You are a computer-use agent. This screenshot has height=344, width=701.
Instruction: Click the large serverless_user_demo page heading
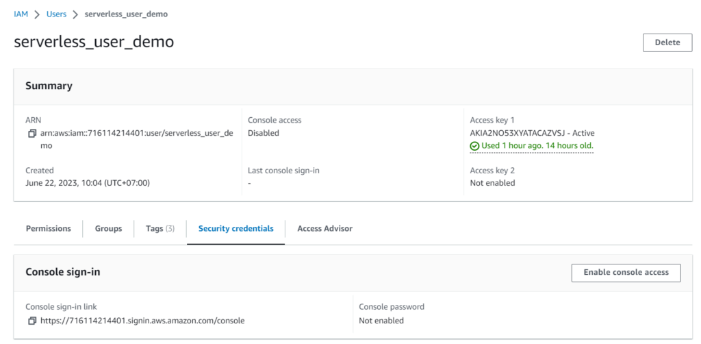pos(94,42)
